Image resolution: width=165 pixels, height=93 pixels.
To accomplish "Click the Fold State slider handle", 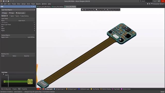I will [x=3, y=74].
